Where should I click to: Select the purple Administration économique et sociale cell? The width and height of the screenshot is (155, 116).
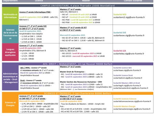(x=10, y=78)
